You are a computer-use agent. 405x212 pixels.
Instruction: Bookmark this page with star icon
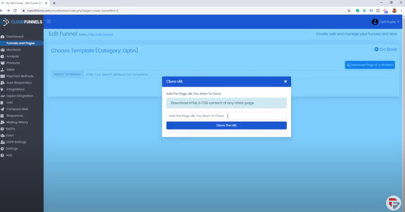(349, 10)
